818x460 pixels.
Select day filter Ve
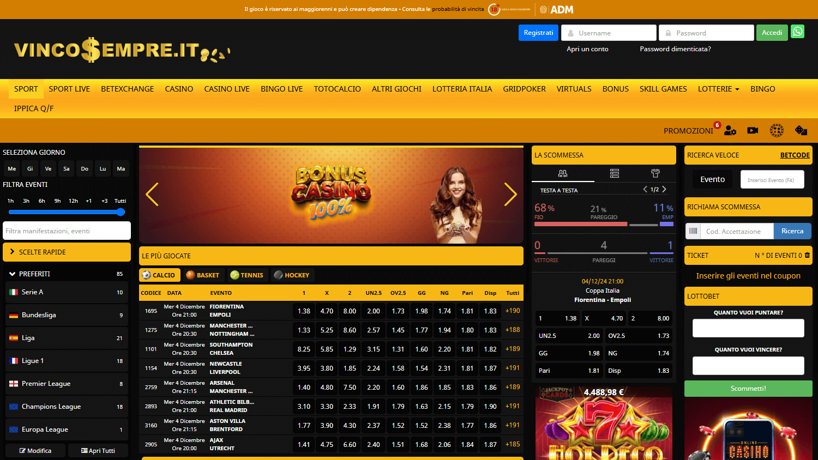[x=48, y=169]
